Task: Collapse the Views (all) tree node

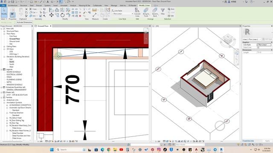Action: tap(2, 28)
